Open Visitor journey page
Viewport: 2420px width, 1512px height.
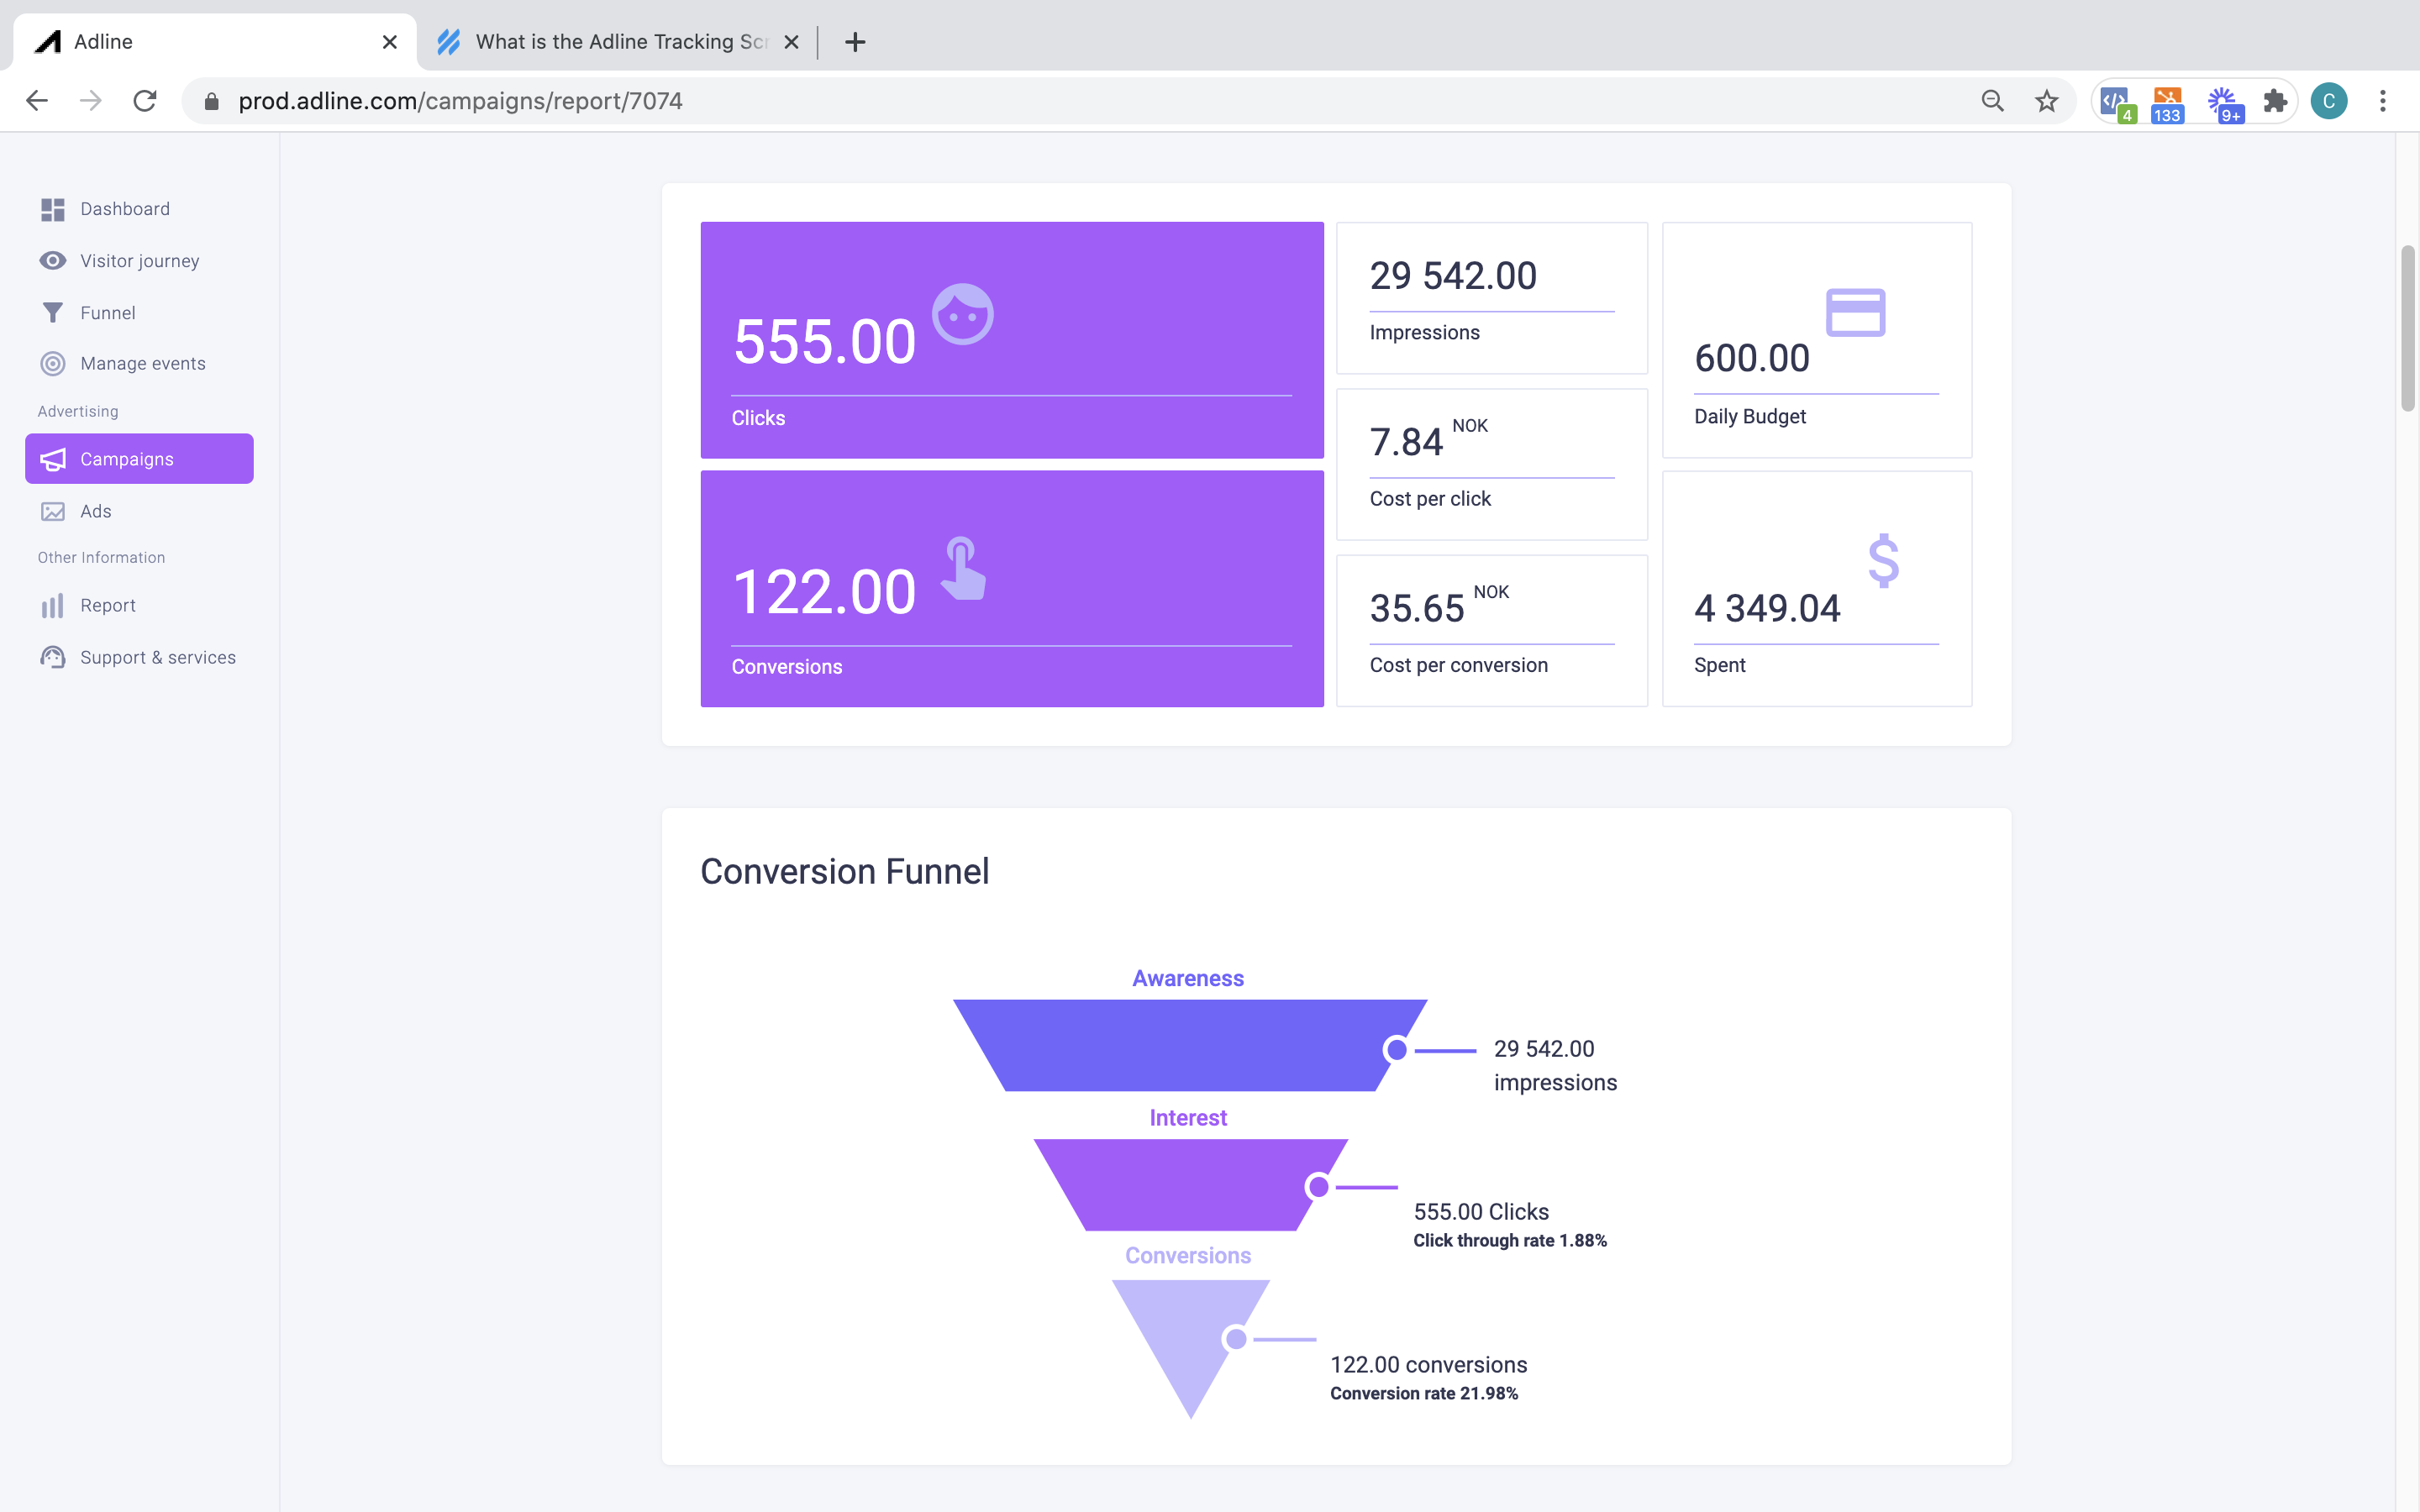coord(139,261)
